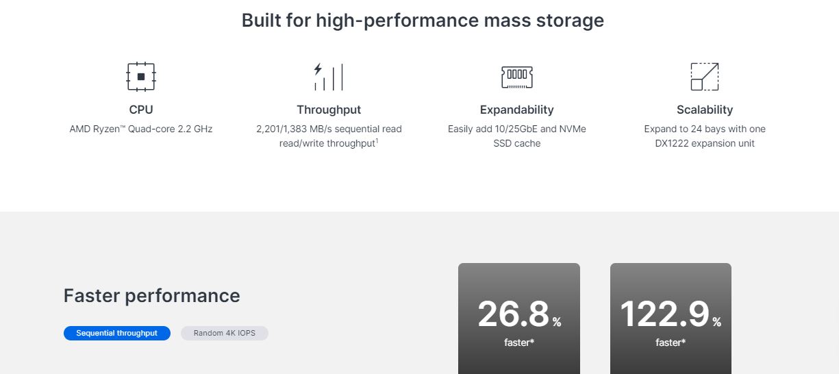Click the CPU chip icon
The image size is (839, 374).
point(141,77)
